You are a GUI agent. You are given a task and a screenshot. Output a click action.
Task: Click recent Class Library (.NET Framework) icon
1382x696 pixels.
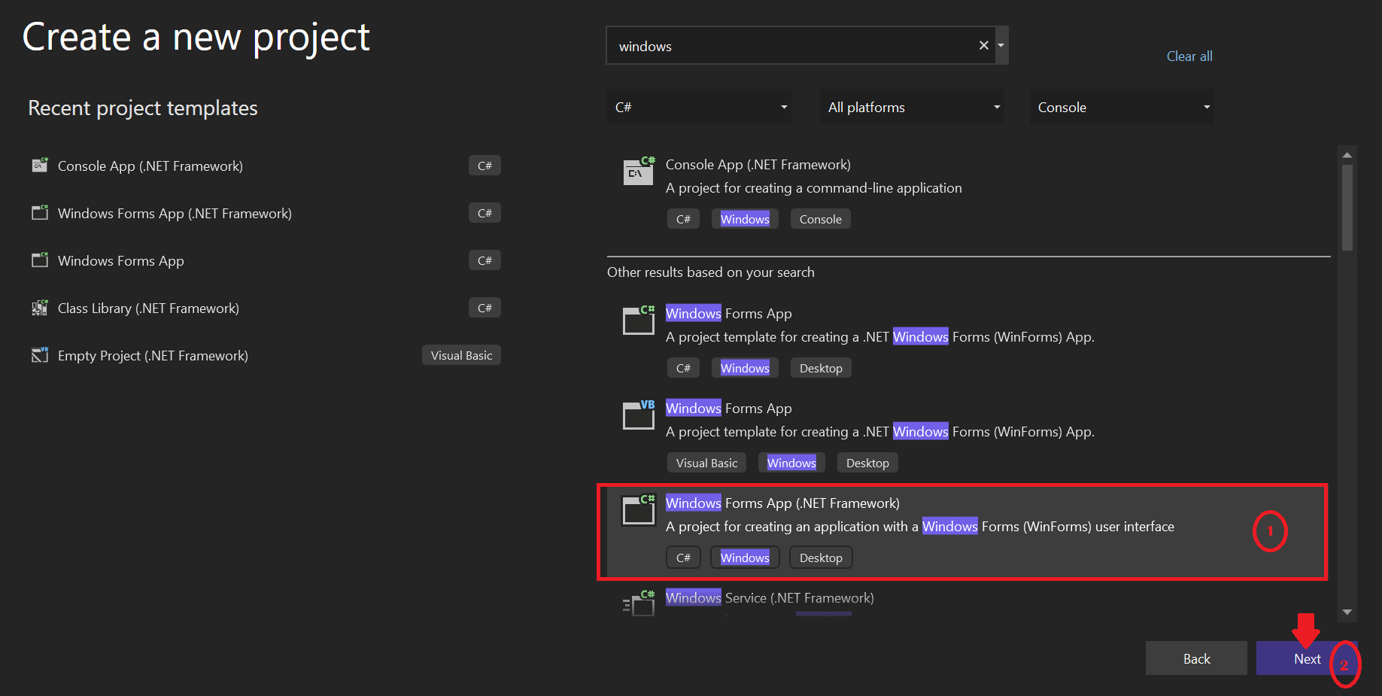40,308
